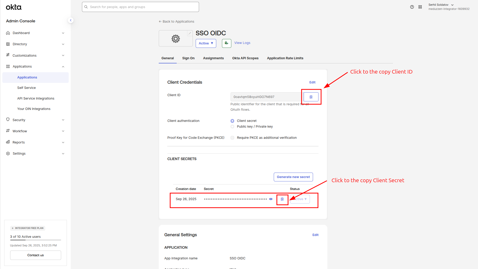Open the secret's status dropdown
Screen dimensions: 478x269
(x=300, y=199)
